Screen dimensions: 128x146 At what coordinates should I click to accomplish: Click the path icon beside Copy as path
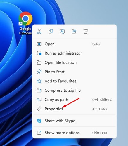[x=39, y=100]
